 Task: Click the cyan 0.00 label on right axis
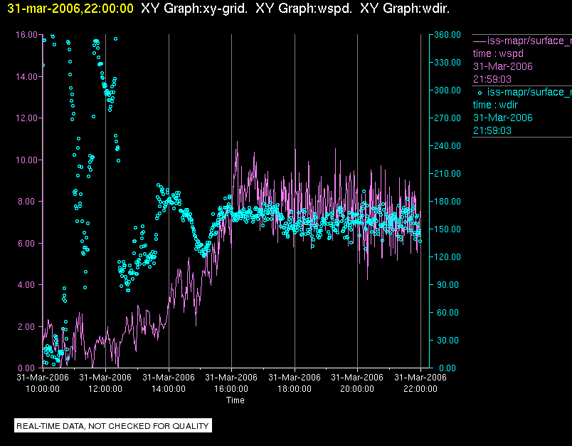pos(447,368)
